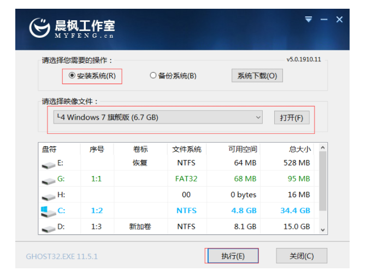Expand the image file dropdown arrow
The width and height of the screenshot is (372, 271).
click(258, 117)
